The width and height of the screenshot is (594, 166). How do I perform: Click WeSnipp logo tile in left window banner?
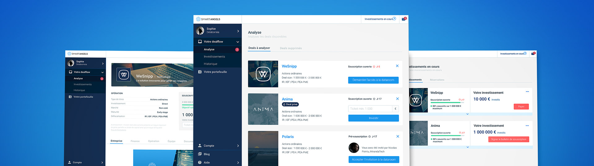coord(124,74)
